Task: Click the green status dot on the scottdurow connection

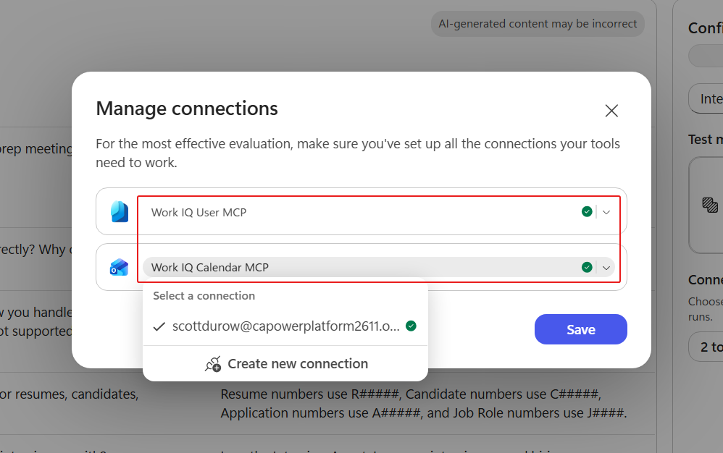Action: (x=411, y=326)
